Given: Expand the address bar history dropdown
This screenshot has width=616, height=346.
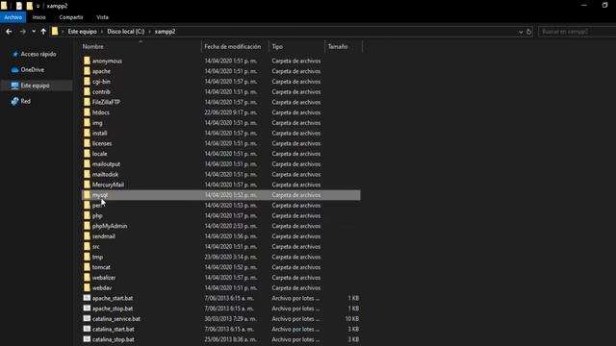Looking at the screenshot, I should (x=521, y=32).
